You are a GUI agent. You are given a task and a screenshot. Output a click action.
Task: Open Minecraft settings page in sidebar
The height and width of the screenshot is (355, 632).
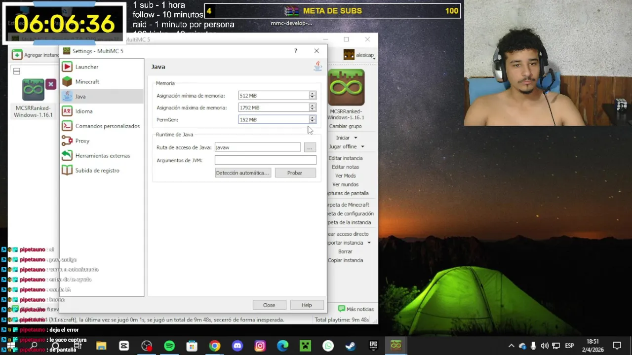102,81
